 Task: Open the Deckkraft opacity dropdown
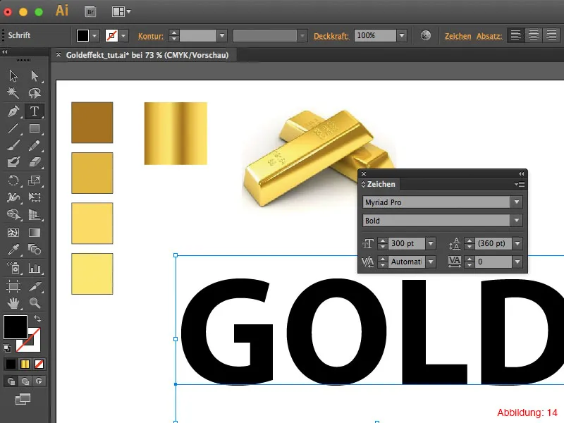coord(402,36)
